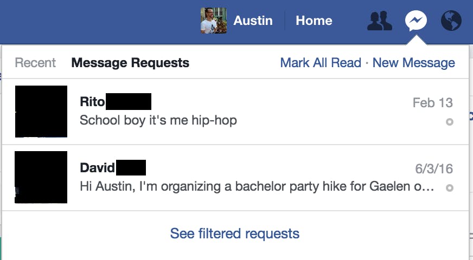
Task: Click the "School boy it's me hip-hop" preview
Action: (158, 120)
